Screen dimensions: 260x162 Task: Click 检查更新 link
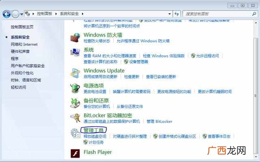click(x=132, y=77)
